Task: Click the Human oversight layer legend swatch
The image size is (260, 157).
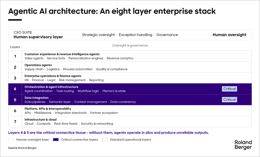Action: (10, 139)
